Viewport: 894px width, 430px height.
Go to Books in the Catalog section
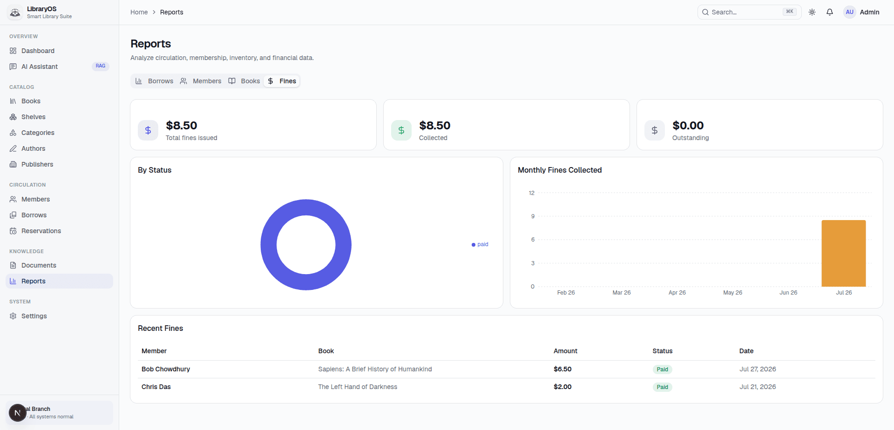pos(59,101)
